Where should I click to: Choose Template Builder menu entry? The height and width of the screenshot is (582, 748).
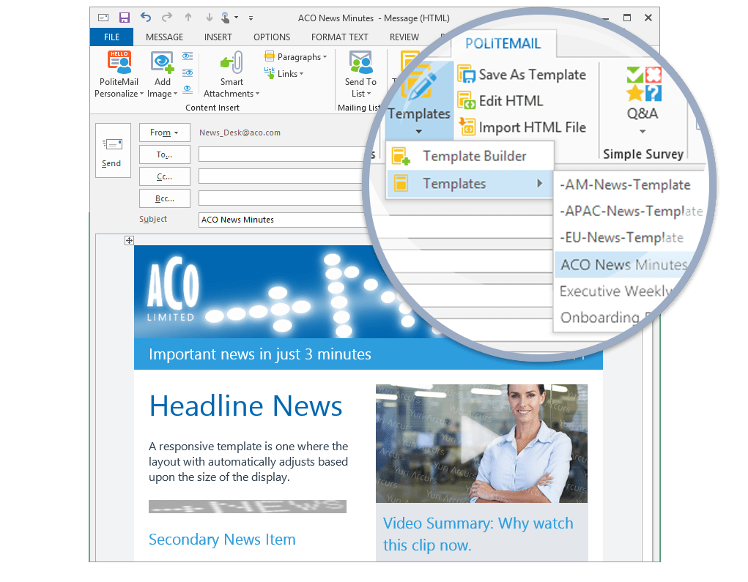click(x=470, y=157)
